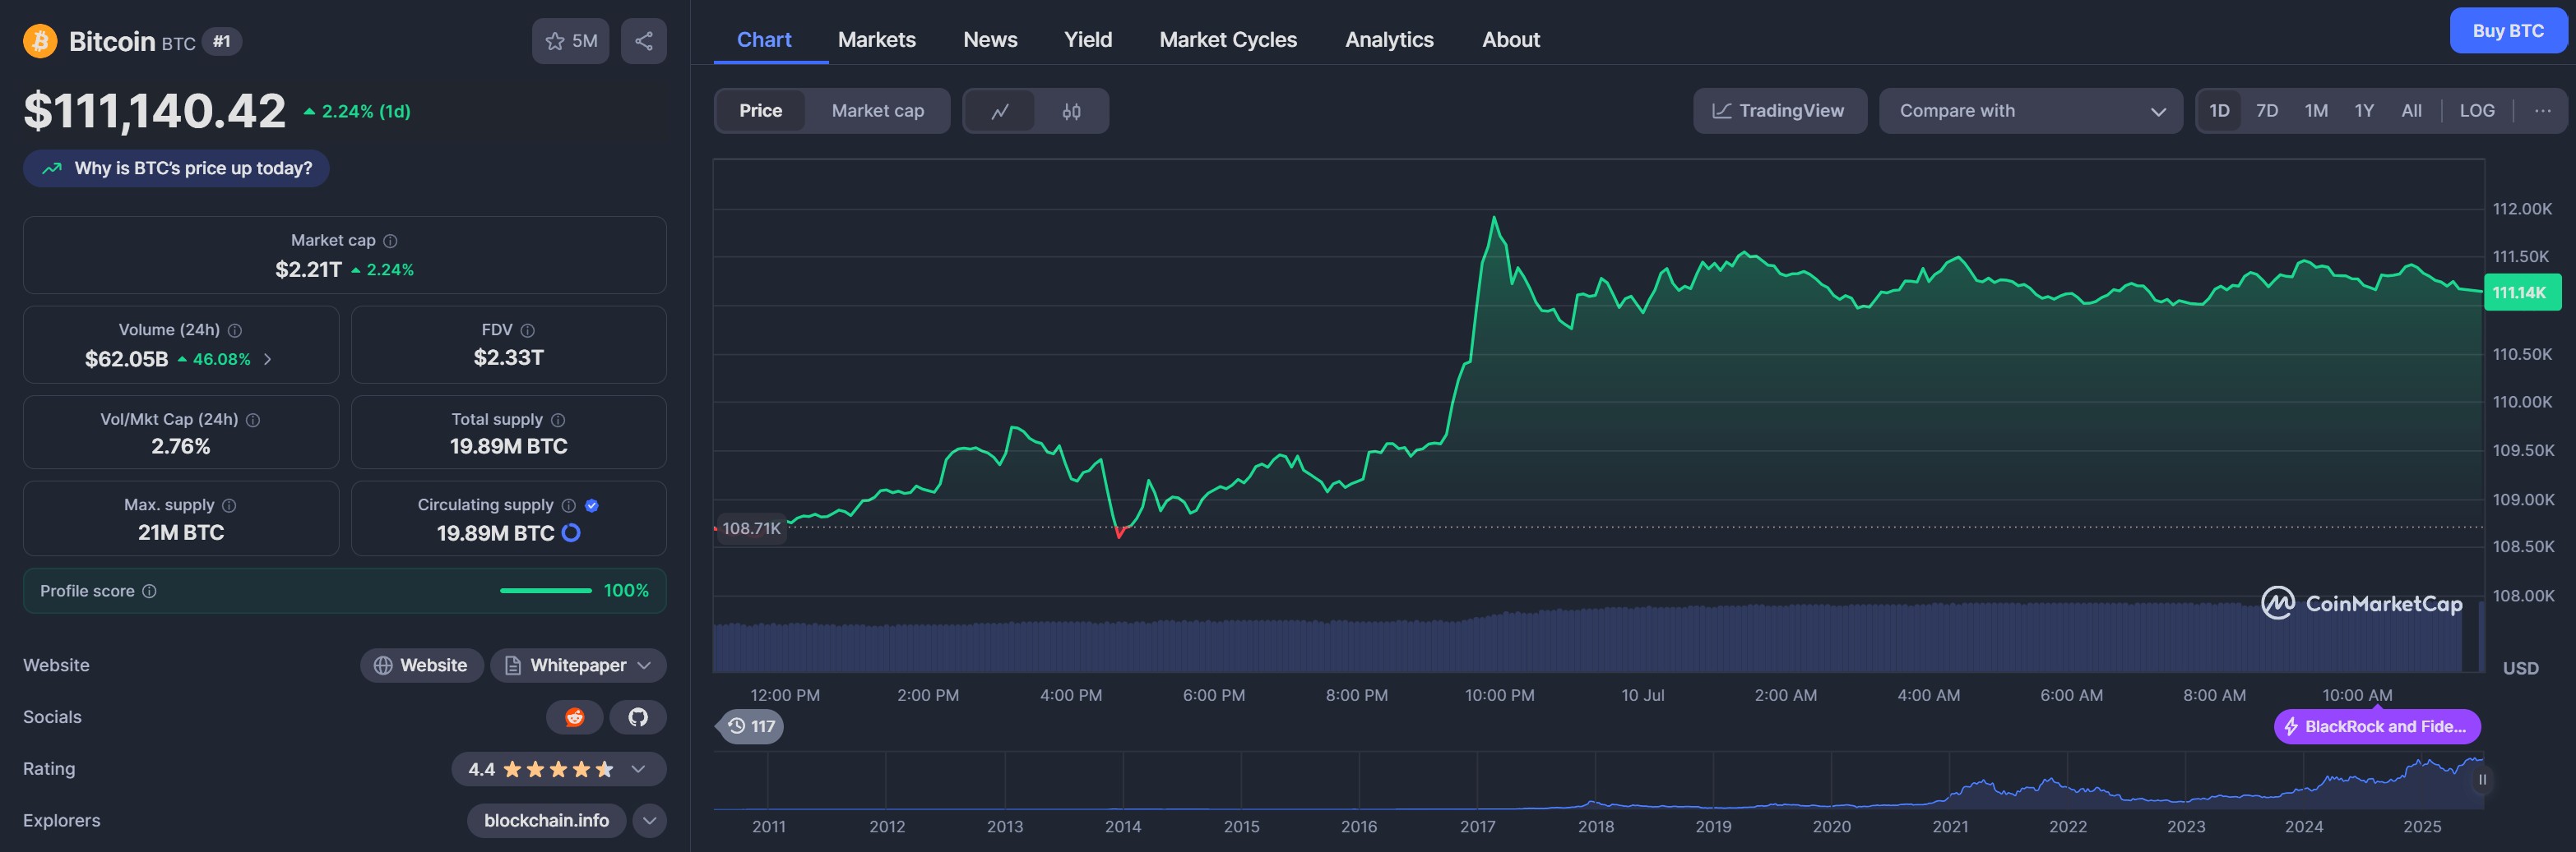Screen dimensions: 2576x852
Task: Click the Profile score progress bar
Action: 546,592
